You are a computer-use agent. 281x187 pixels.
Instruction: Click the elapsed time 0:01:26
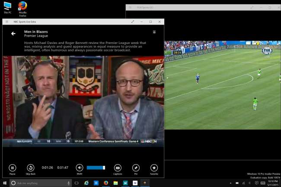(x=47, y=168)
